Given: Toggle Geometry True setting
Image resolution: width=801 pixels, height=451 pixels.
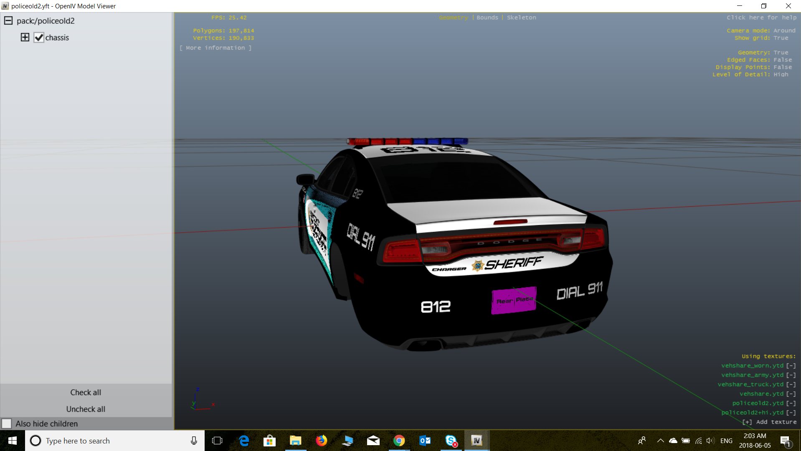Looking at the screenshot, I should tap(781, 53).
